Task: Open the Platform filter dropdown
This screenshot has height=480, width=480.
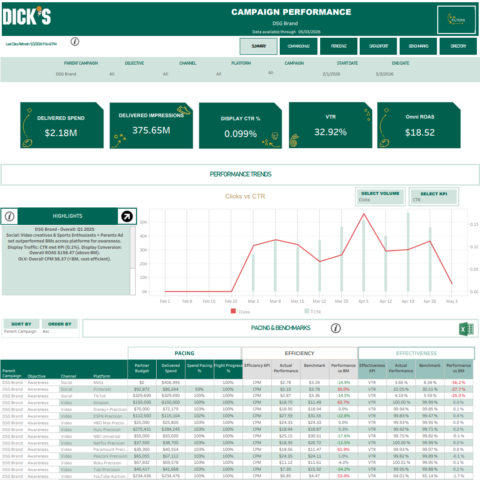Action: [219, 74]
